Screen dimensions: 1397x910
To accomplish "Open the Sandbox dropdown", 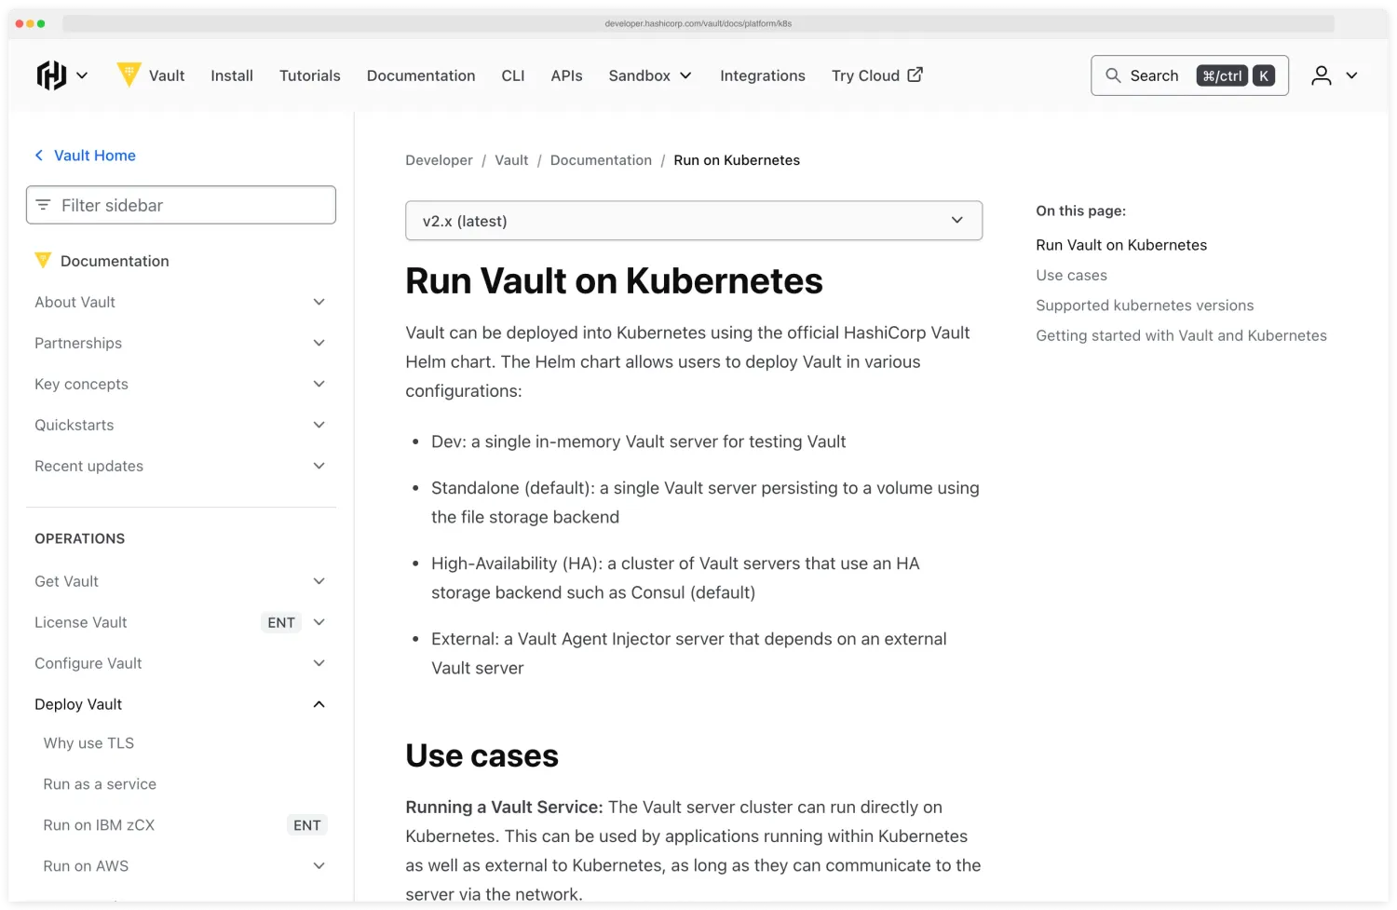I will click(x=650, y=75).
